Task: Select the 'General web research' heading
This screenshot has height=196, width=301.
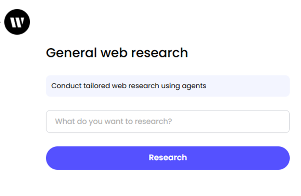Action: pos(117,53)
